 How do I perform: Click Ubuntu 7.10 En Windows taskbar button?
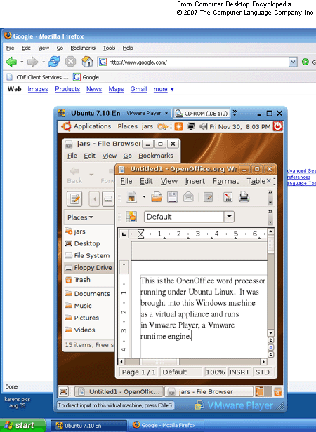tap(89, 426)
